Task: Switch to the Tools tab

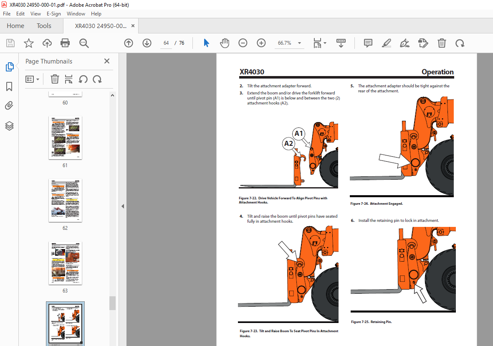Action: [x=44, y=26]
